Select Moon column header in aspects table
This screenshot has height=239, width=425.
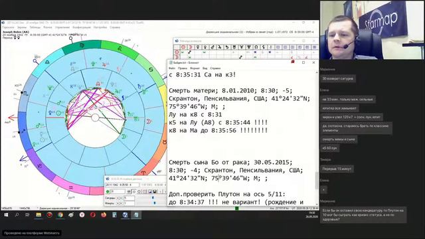[191, 47]
